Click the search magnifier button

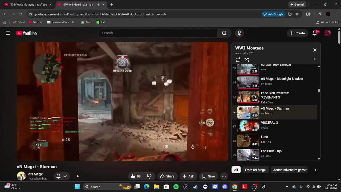224,33
